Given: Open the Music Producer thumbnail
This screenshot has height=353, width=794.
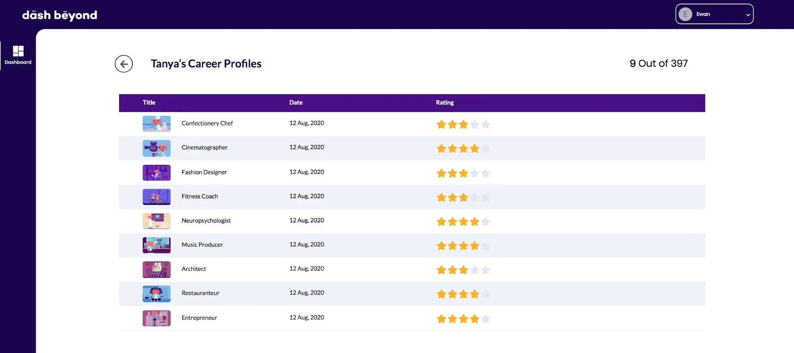Looking at the screenshot, I should [x=157, y=245].
